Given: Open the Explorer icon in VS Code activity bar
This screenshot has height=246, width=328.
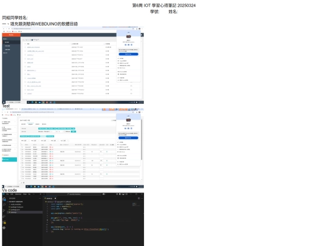Looking at the screenshot, I should [x=4, y=199].
